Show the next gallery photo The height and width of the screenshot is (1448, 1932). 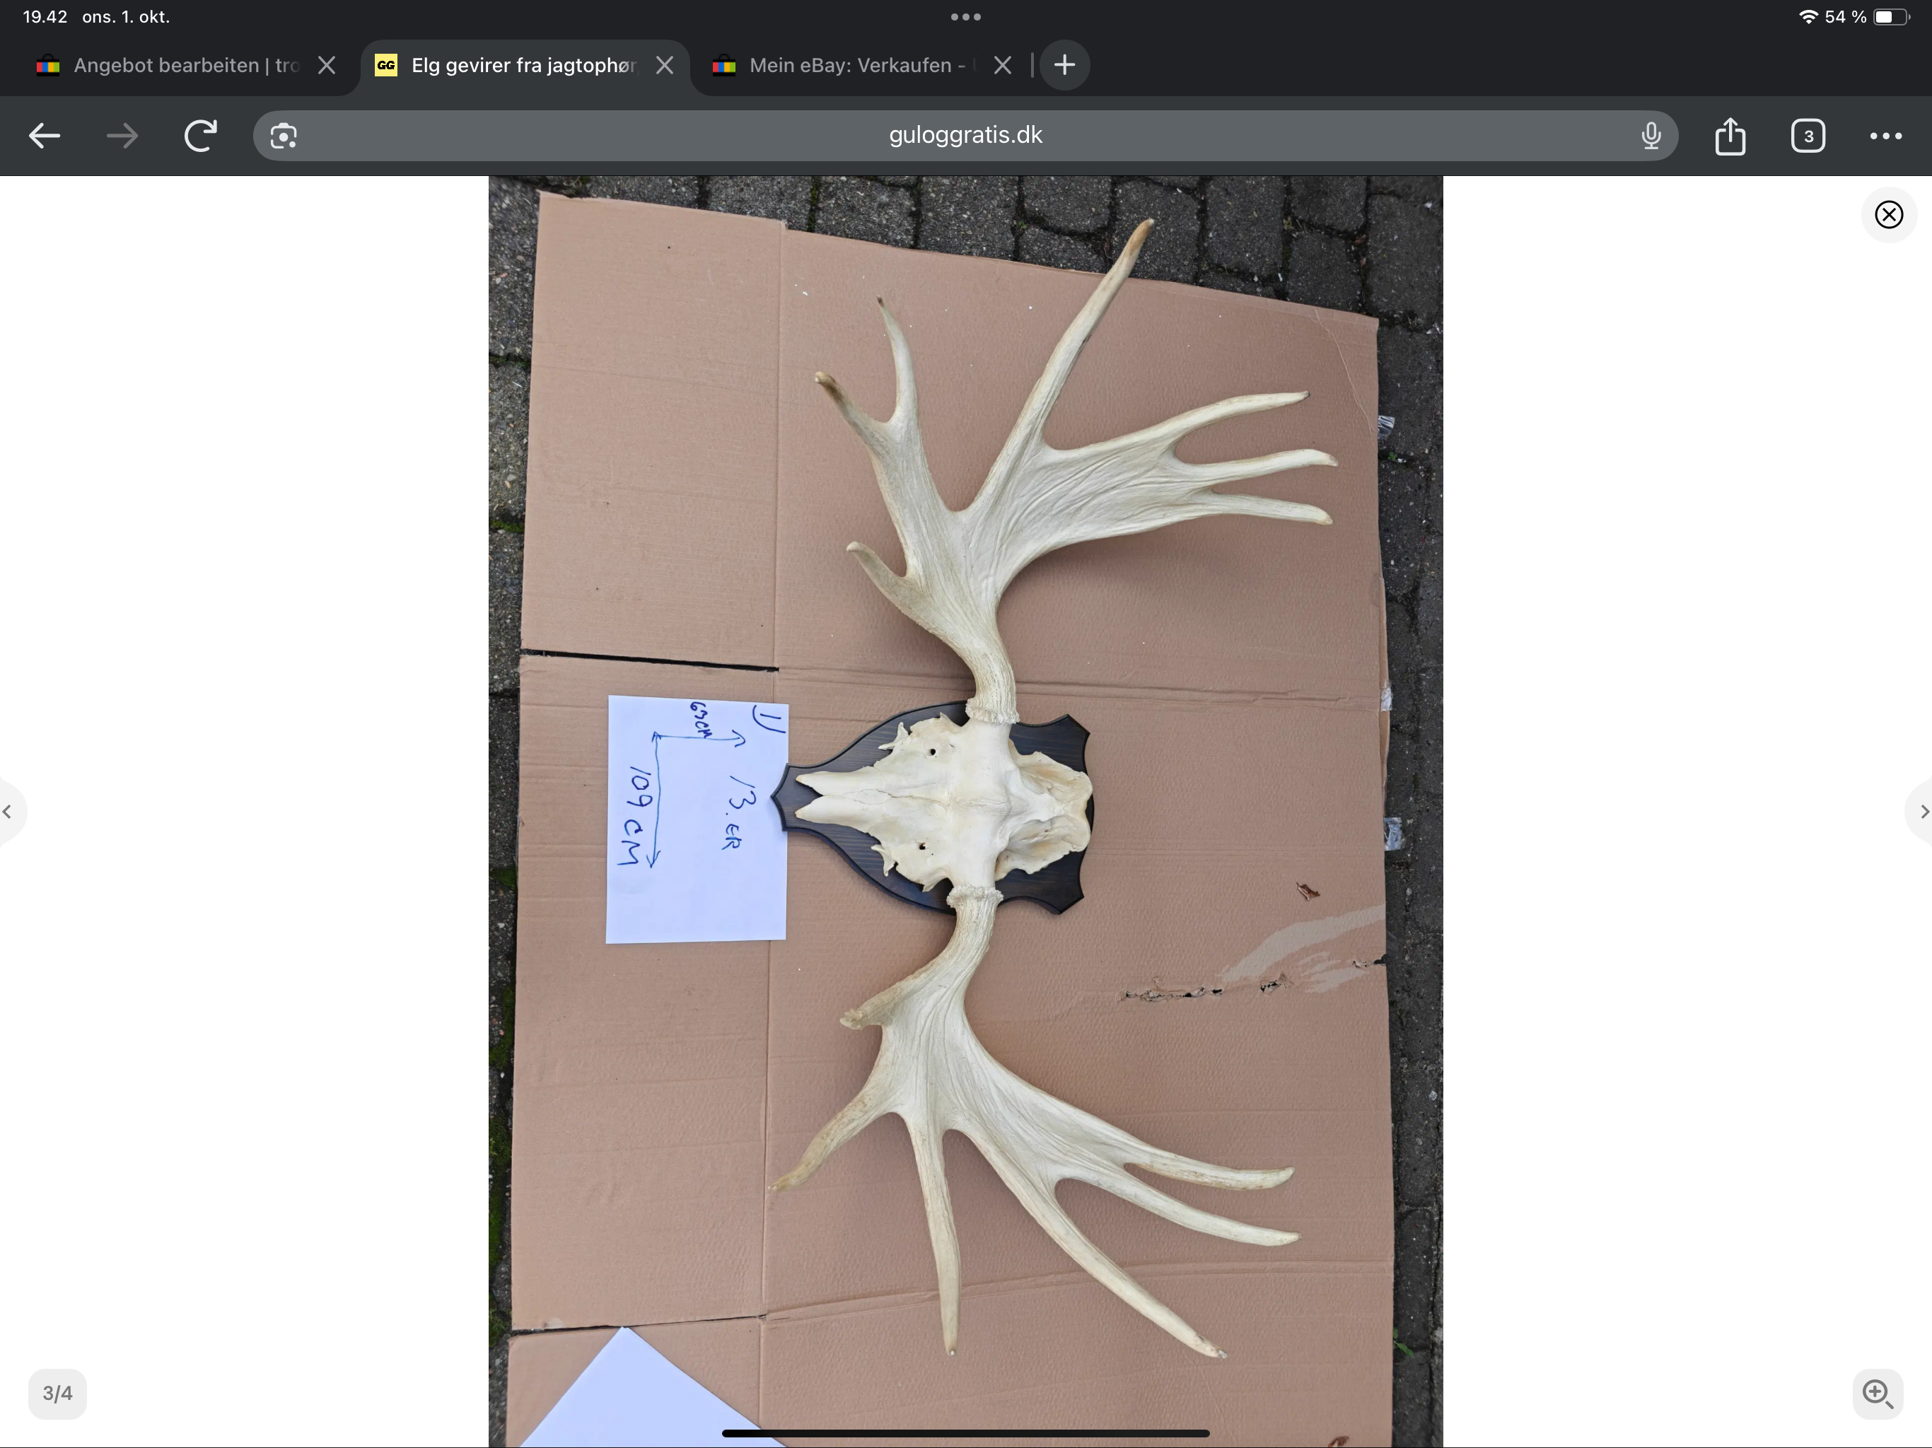[x=1922, y=812]
